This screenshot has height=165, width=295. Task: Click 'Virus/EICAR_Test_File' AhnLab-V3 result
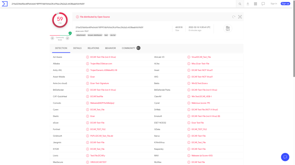tap(201, 57)
